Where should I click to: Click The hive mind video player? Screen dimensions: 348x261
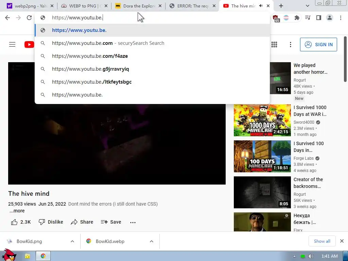[x=117, y=144]
